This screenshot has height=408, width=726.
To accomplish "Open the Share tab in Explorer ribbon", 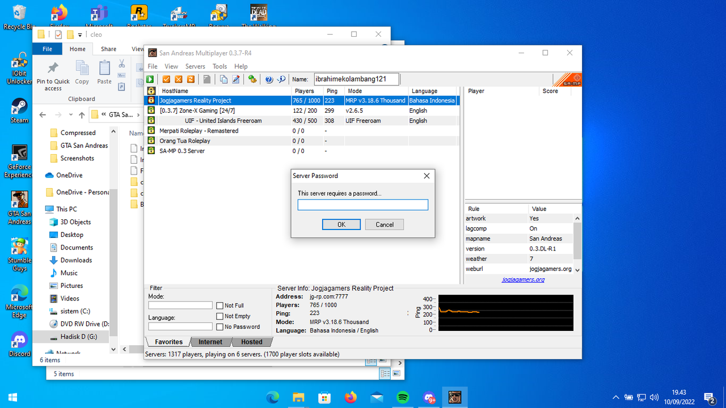I will (x=108, y=49).
